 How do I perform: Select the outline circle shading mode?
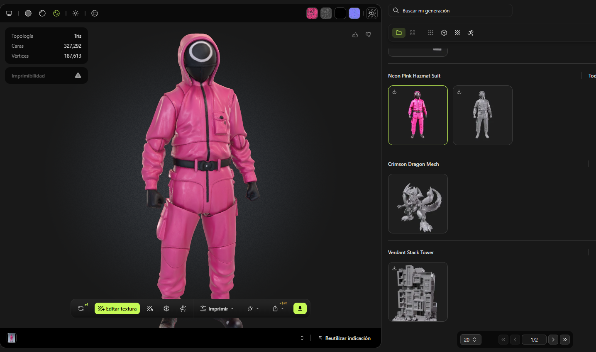click(42, 13)
